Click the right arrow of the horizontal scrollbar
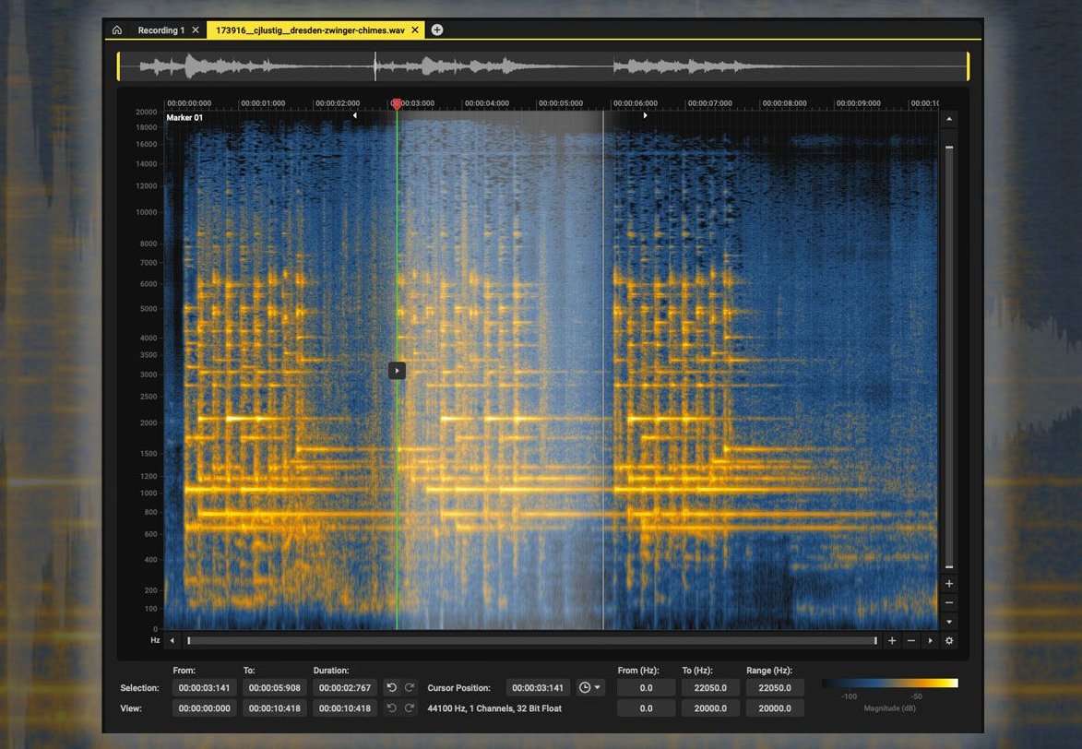 (x=930, y=641)
